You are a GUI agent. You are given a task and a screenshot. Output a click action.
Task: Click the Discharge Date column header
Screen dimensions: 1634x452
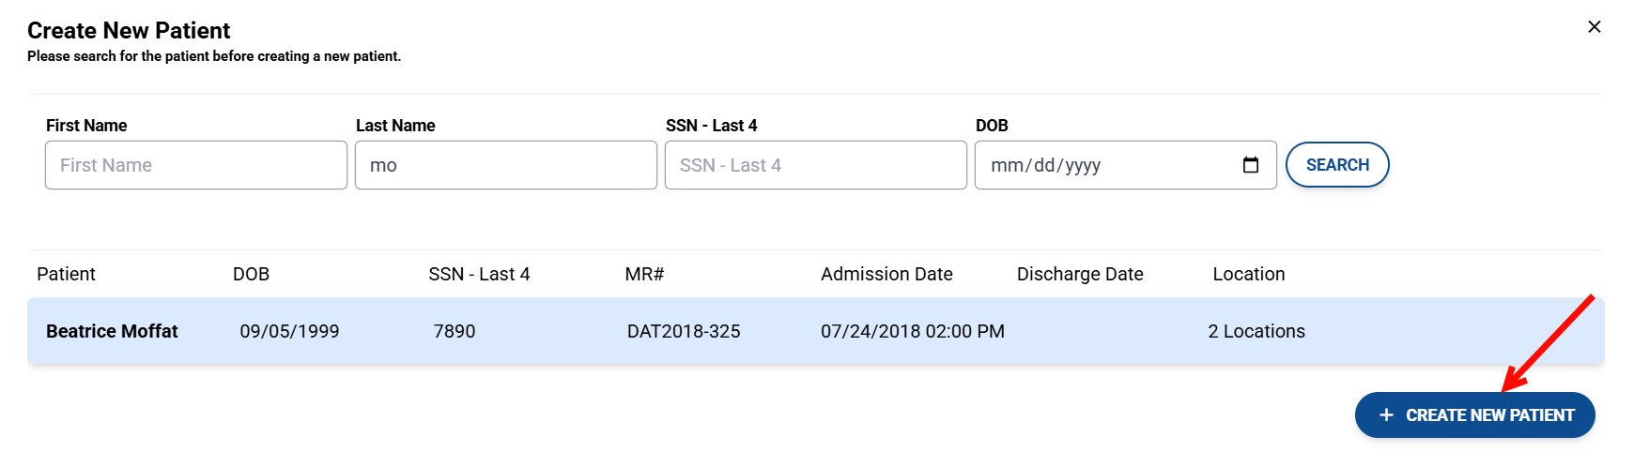click(x=1080, y=274)
